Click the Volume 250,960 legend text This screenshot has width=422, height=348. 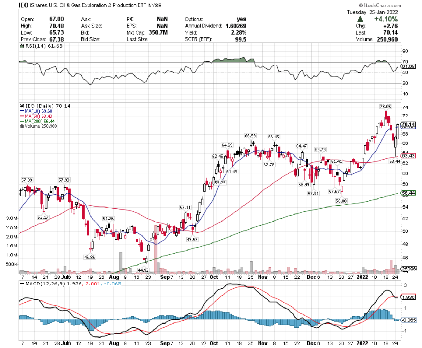pyautogui.click(x=41, y=126)
